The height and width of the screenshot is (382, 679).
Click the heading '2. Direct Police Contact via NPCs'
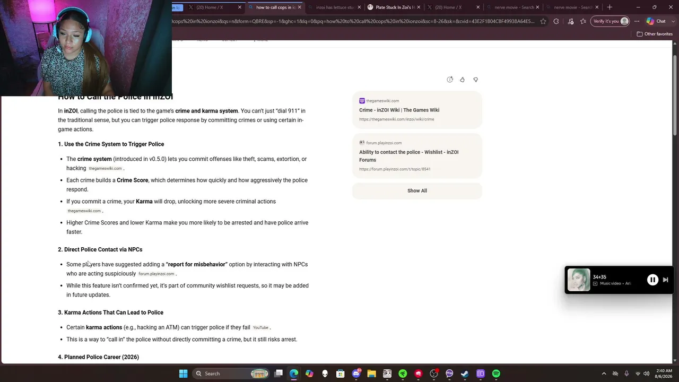coord(100,249)
